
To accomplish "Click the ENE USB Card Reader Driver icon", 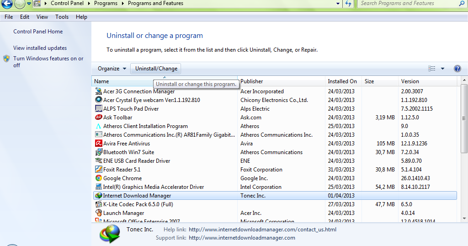I will click(x=99, y=160).
